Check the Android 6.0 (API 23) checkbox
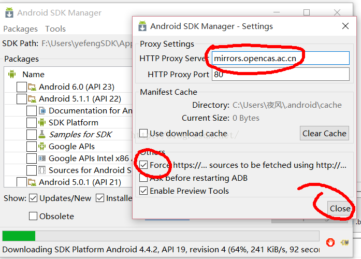The image size is (361, 259). (x=22, y=87)
